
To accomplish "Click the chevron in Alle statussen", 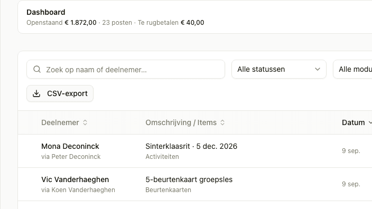I will point(318,69).
